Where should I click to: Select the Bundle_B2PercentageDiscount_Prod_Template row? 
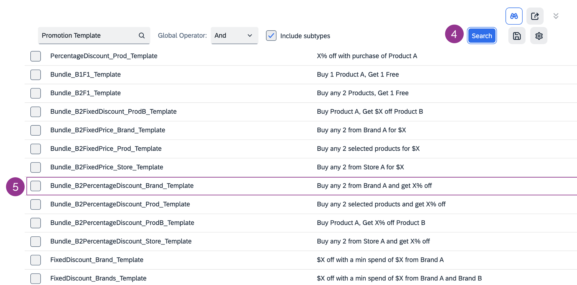coord(120,204)
